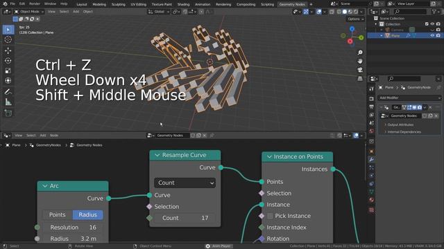
Task: Expand Internal Dependencies panel
Action: click(404, 132)
